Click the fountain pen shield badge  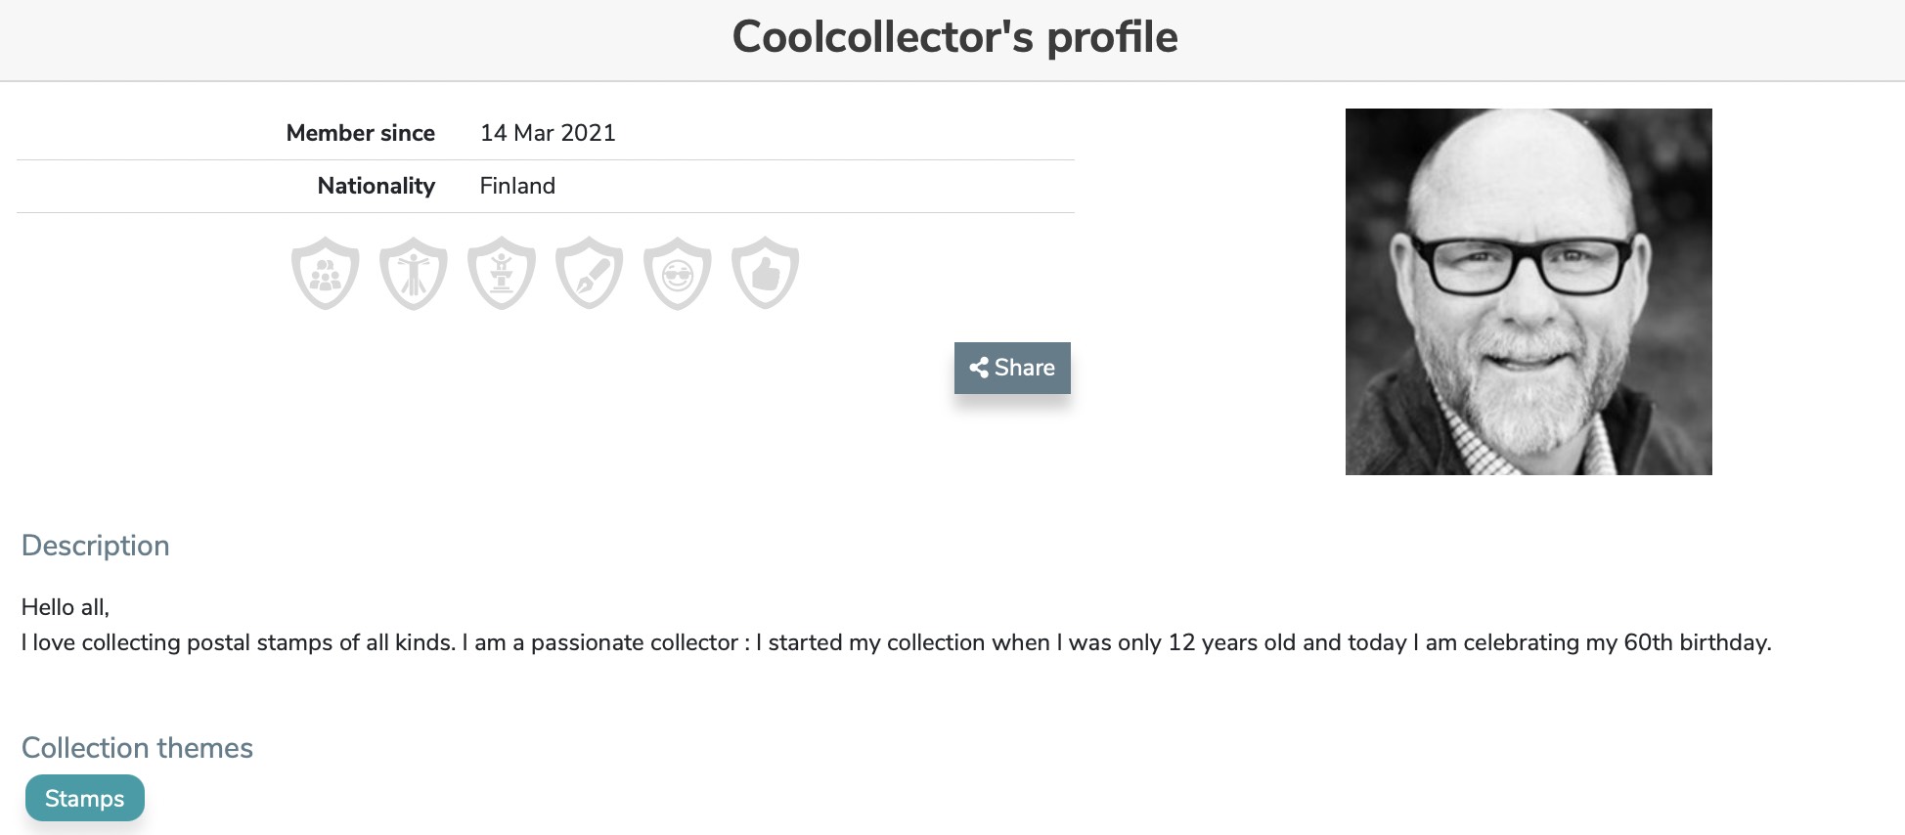pos(590,273)
